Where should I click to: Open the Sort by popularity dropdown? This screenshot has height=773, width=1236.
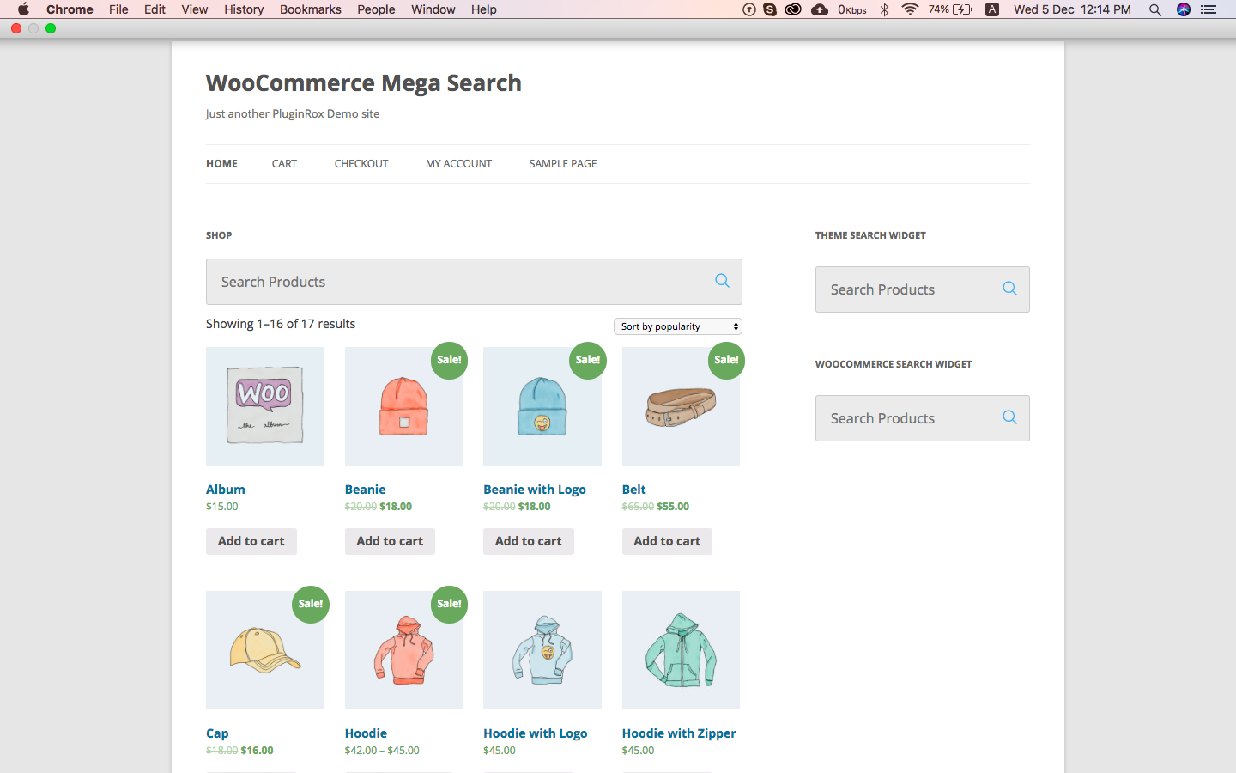click(678, 326)
